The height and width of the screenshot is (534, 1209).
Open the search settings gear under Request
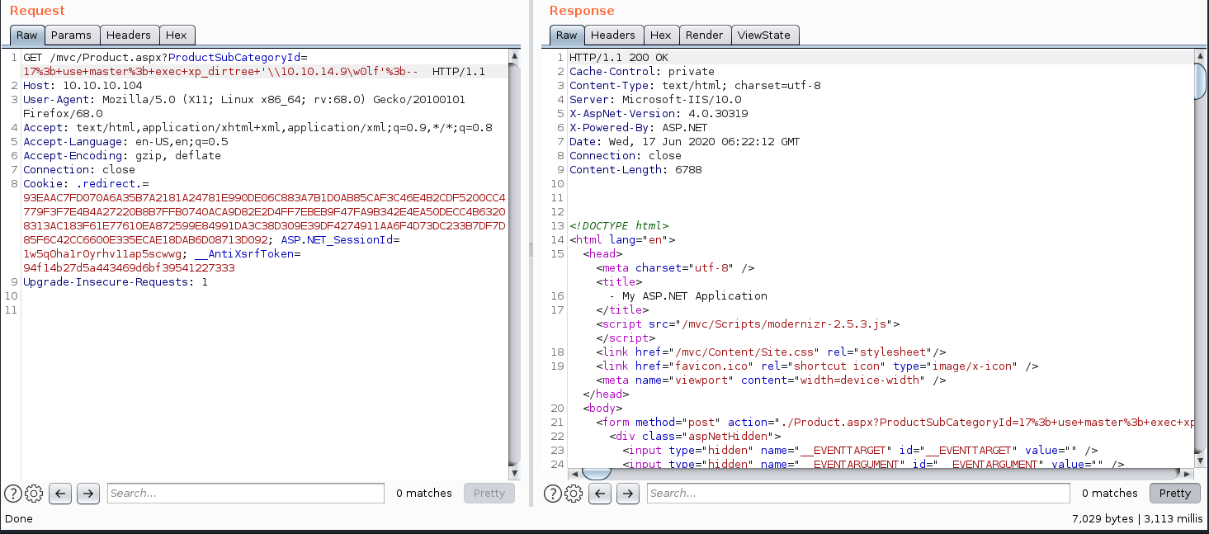pyautogui.click(x=34, y=494)
